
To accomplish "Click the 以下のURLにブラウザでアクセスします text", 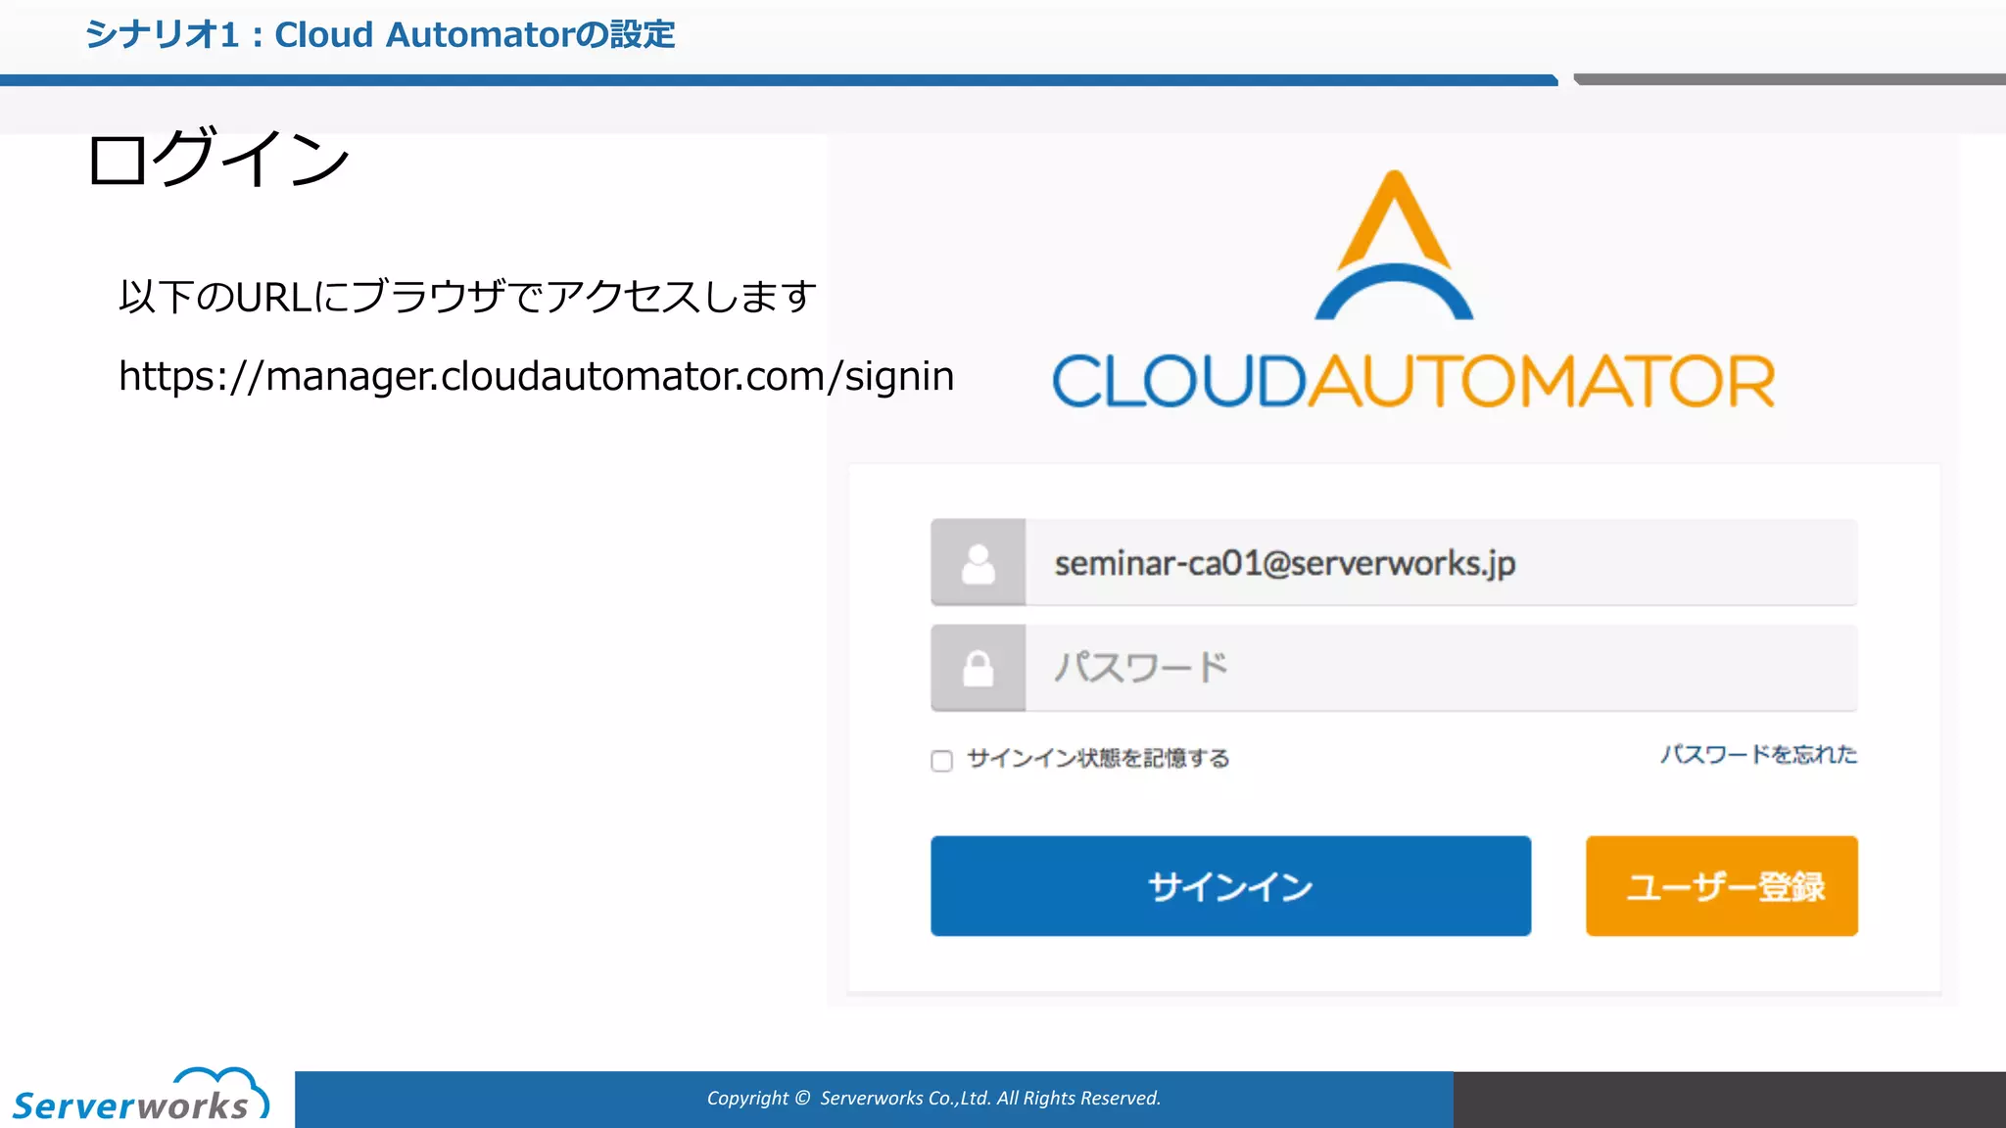I will (467, 296).
